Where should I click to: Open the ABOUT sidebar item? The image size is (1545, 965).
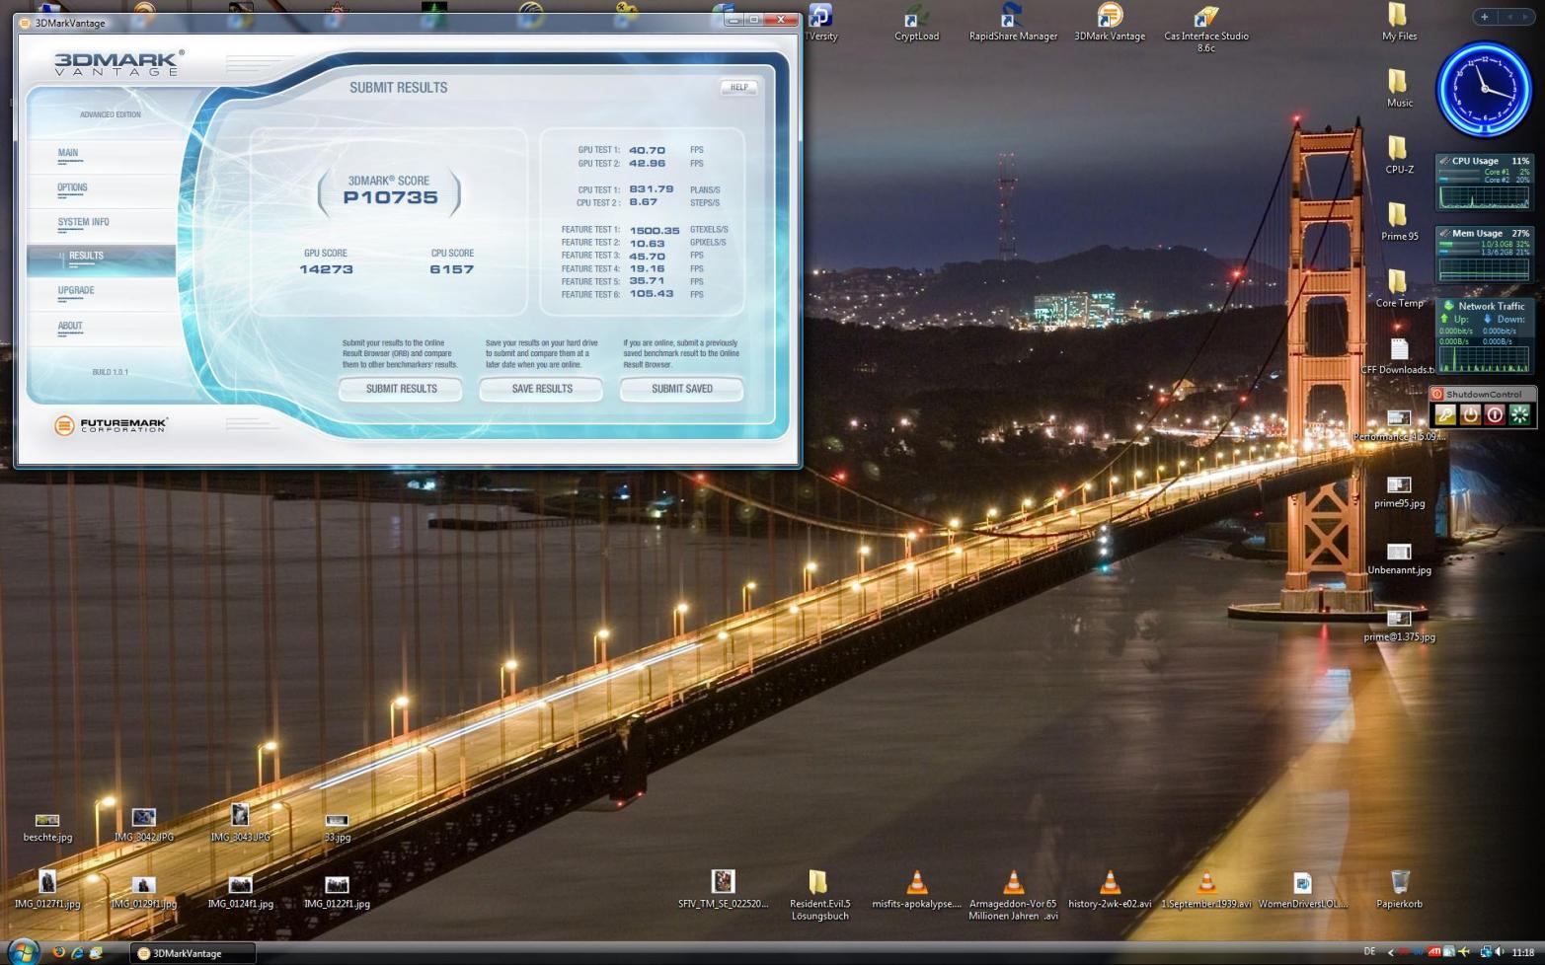[70, 326]
